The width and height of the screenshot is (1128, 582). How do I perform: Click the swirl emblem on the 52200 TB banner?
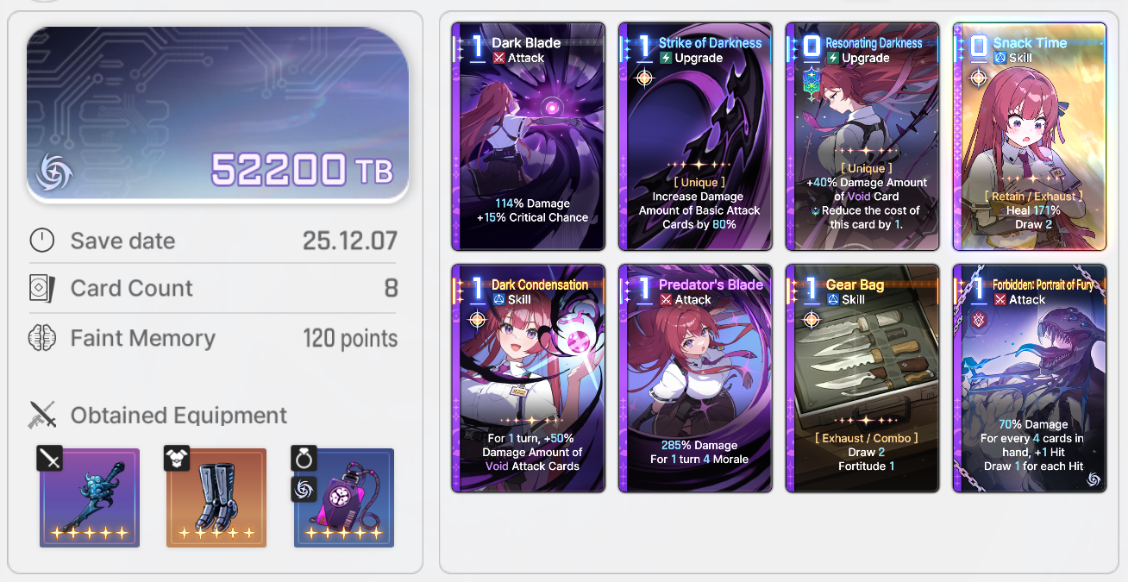click(53, 172)
